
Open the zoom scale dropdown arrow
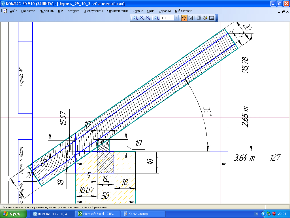point(176,18)
